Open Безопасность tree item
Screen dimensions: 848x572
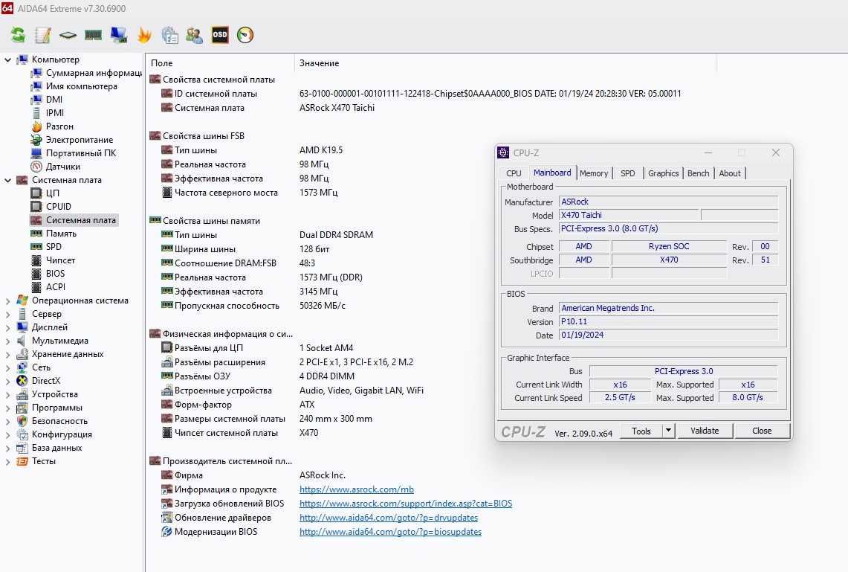(x=59, y=421)
